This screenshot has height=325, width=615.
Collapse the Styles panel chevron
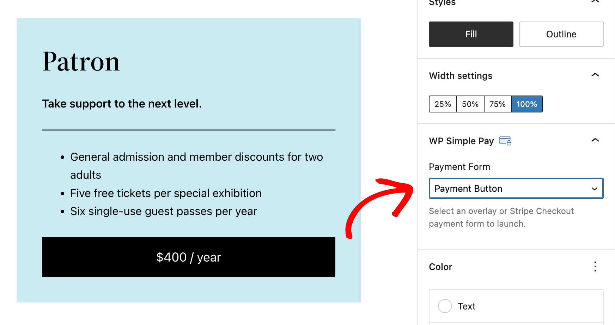[595, 2]
